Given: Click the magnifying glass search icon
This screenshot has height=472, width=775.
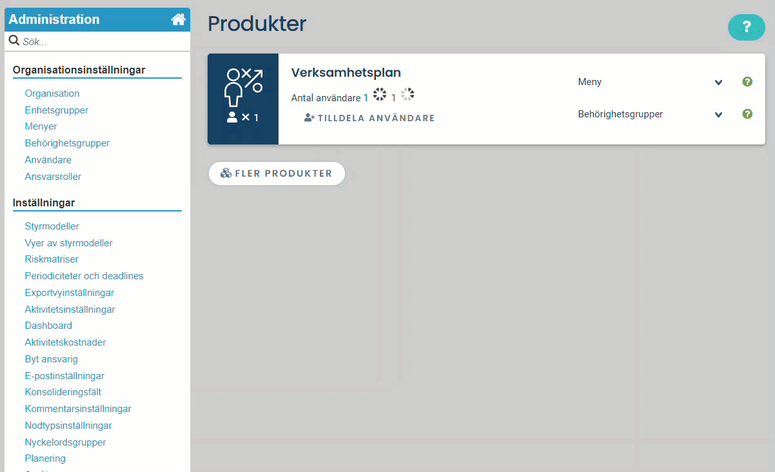Looking at the screenshot, I should click(14, 41).
